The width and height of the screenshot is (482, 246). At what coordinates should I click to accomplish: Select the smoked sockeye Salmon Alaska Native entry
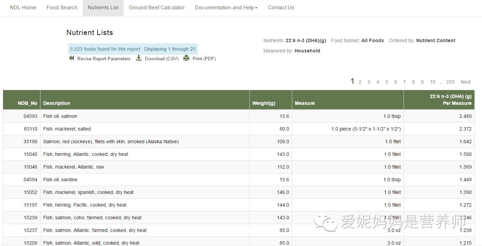(111, 142)
